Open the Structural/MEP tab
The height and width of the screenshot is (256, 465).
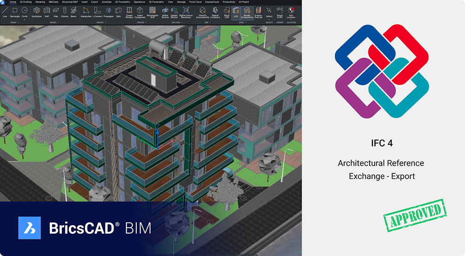point(69,2)
